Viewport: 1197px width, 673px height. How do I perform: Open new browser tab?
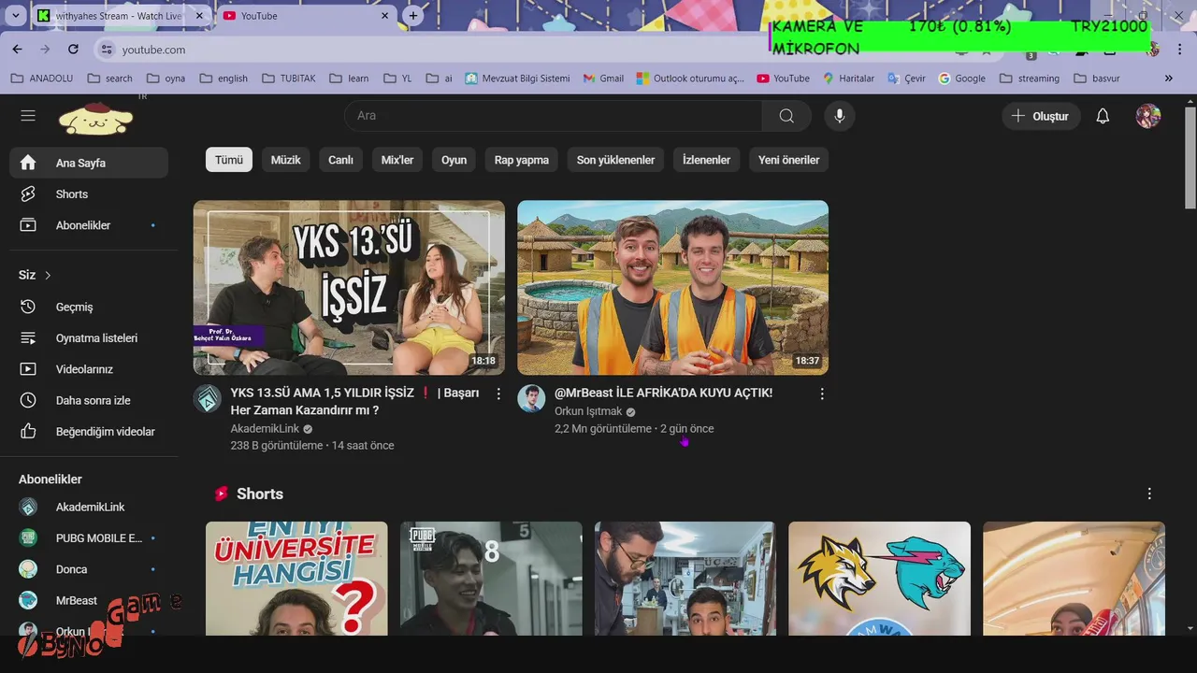click(x=413, y=16)
